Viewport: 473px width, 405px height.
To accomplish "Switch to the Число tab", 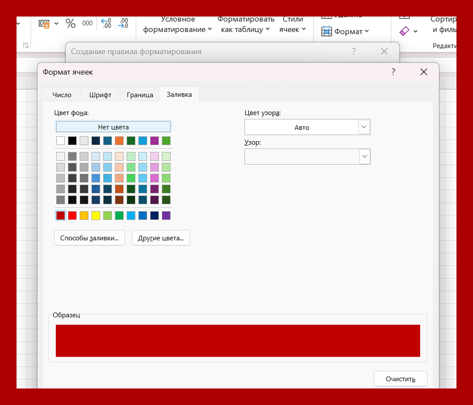I will 62,95.
